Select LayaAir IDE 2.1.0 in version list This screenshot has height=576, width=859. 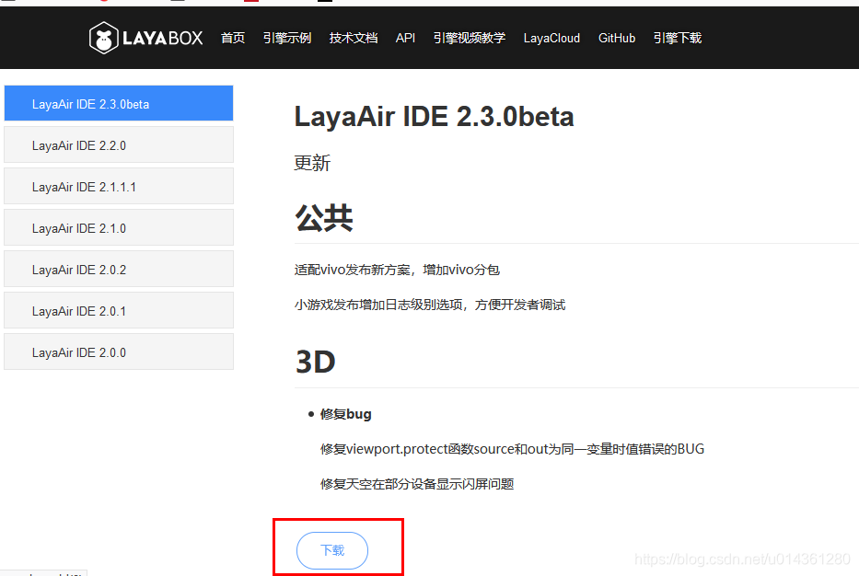(118, 227)
